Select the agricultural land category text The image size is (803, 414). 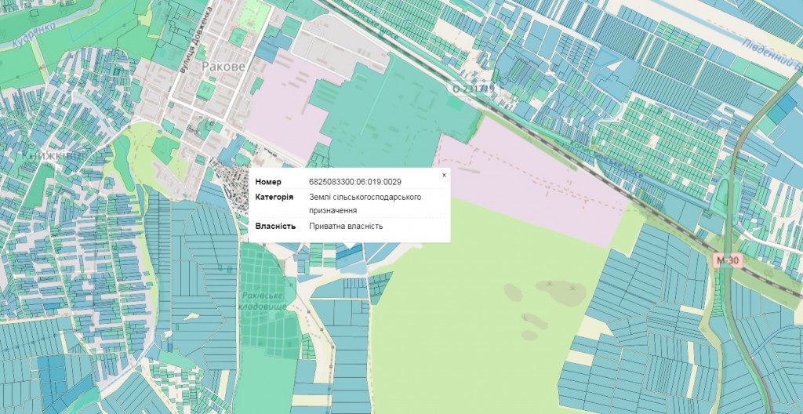pyautogui.click(x=365, y=203)
